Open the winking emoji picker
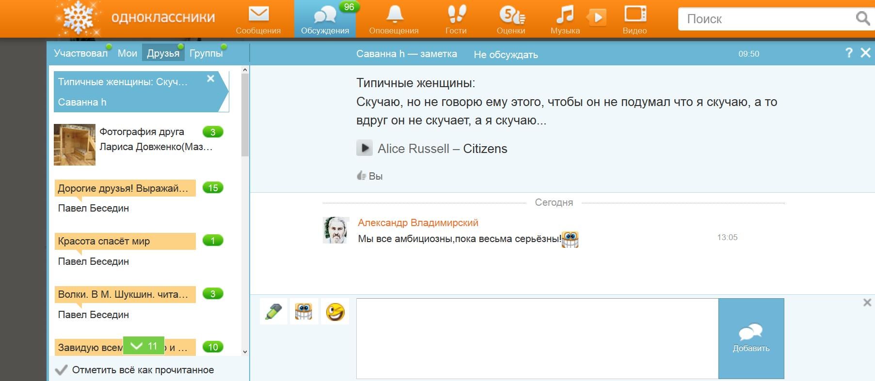 (x=334, y=312)
